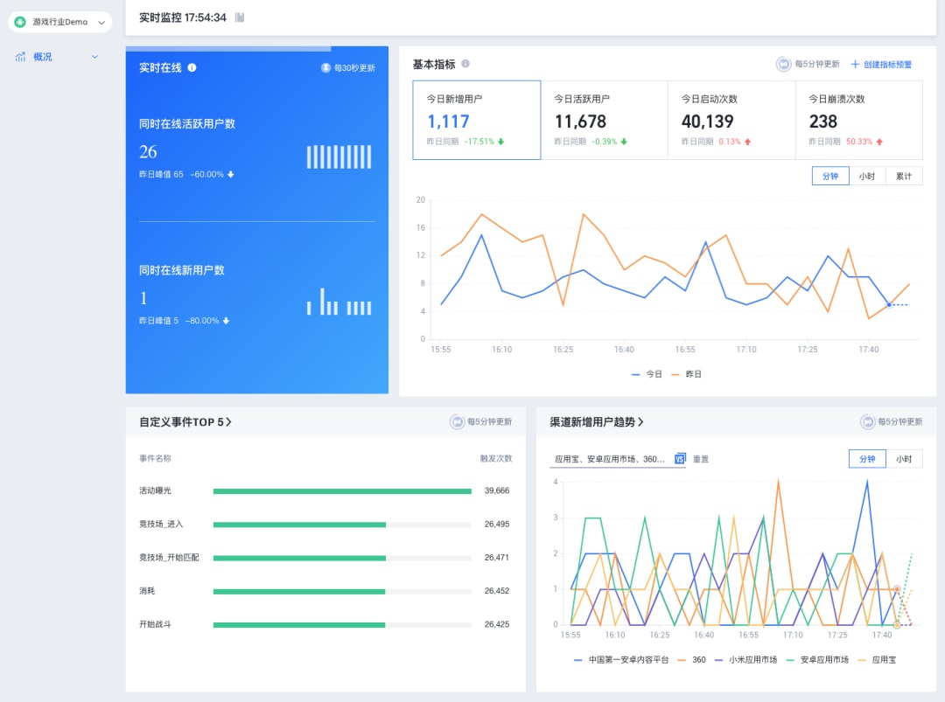
Task: Click the info icon next to 基本指标
Action: tap(465, 64)
